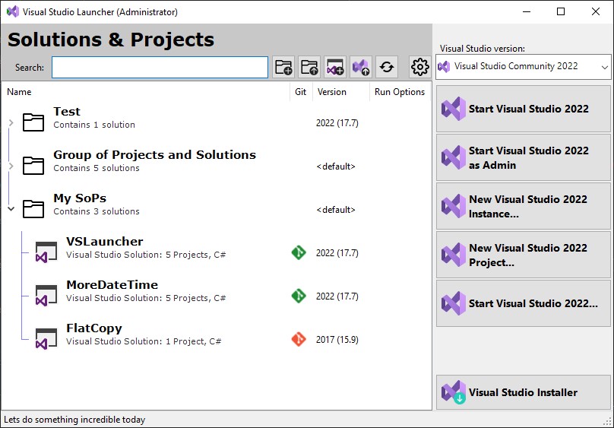
Task: Click the green Git status icon for VSLauncher
Action: [299, 252]
